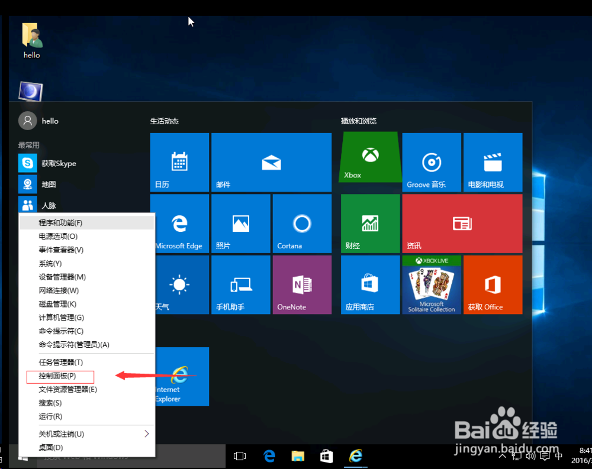Expand the 关机或注销 submenu arrow
Image resolution: width=592 pixels, height=469 pixels.
click(146, 434)
